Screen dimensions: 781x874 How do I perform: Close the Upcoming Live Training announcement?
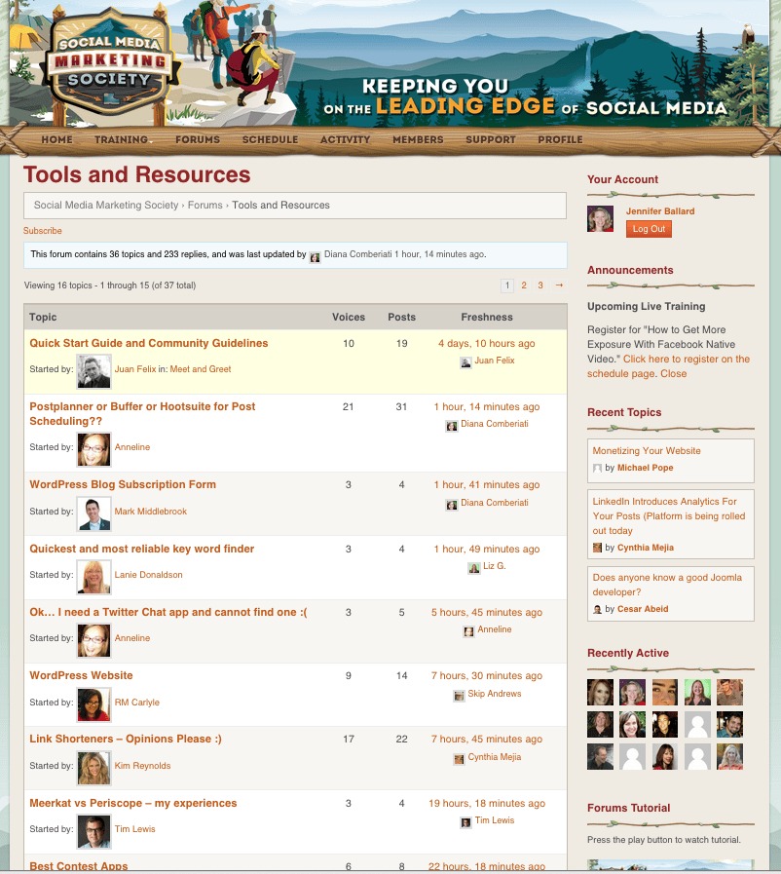pyautogui.click(x=674, y=374)
